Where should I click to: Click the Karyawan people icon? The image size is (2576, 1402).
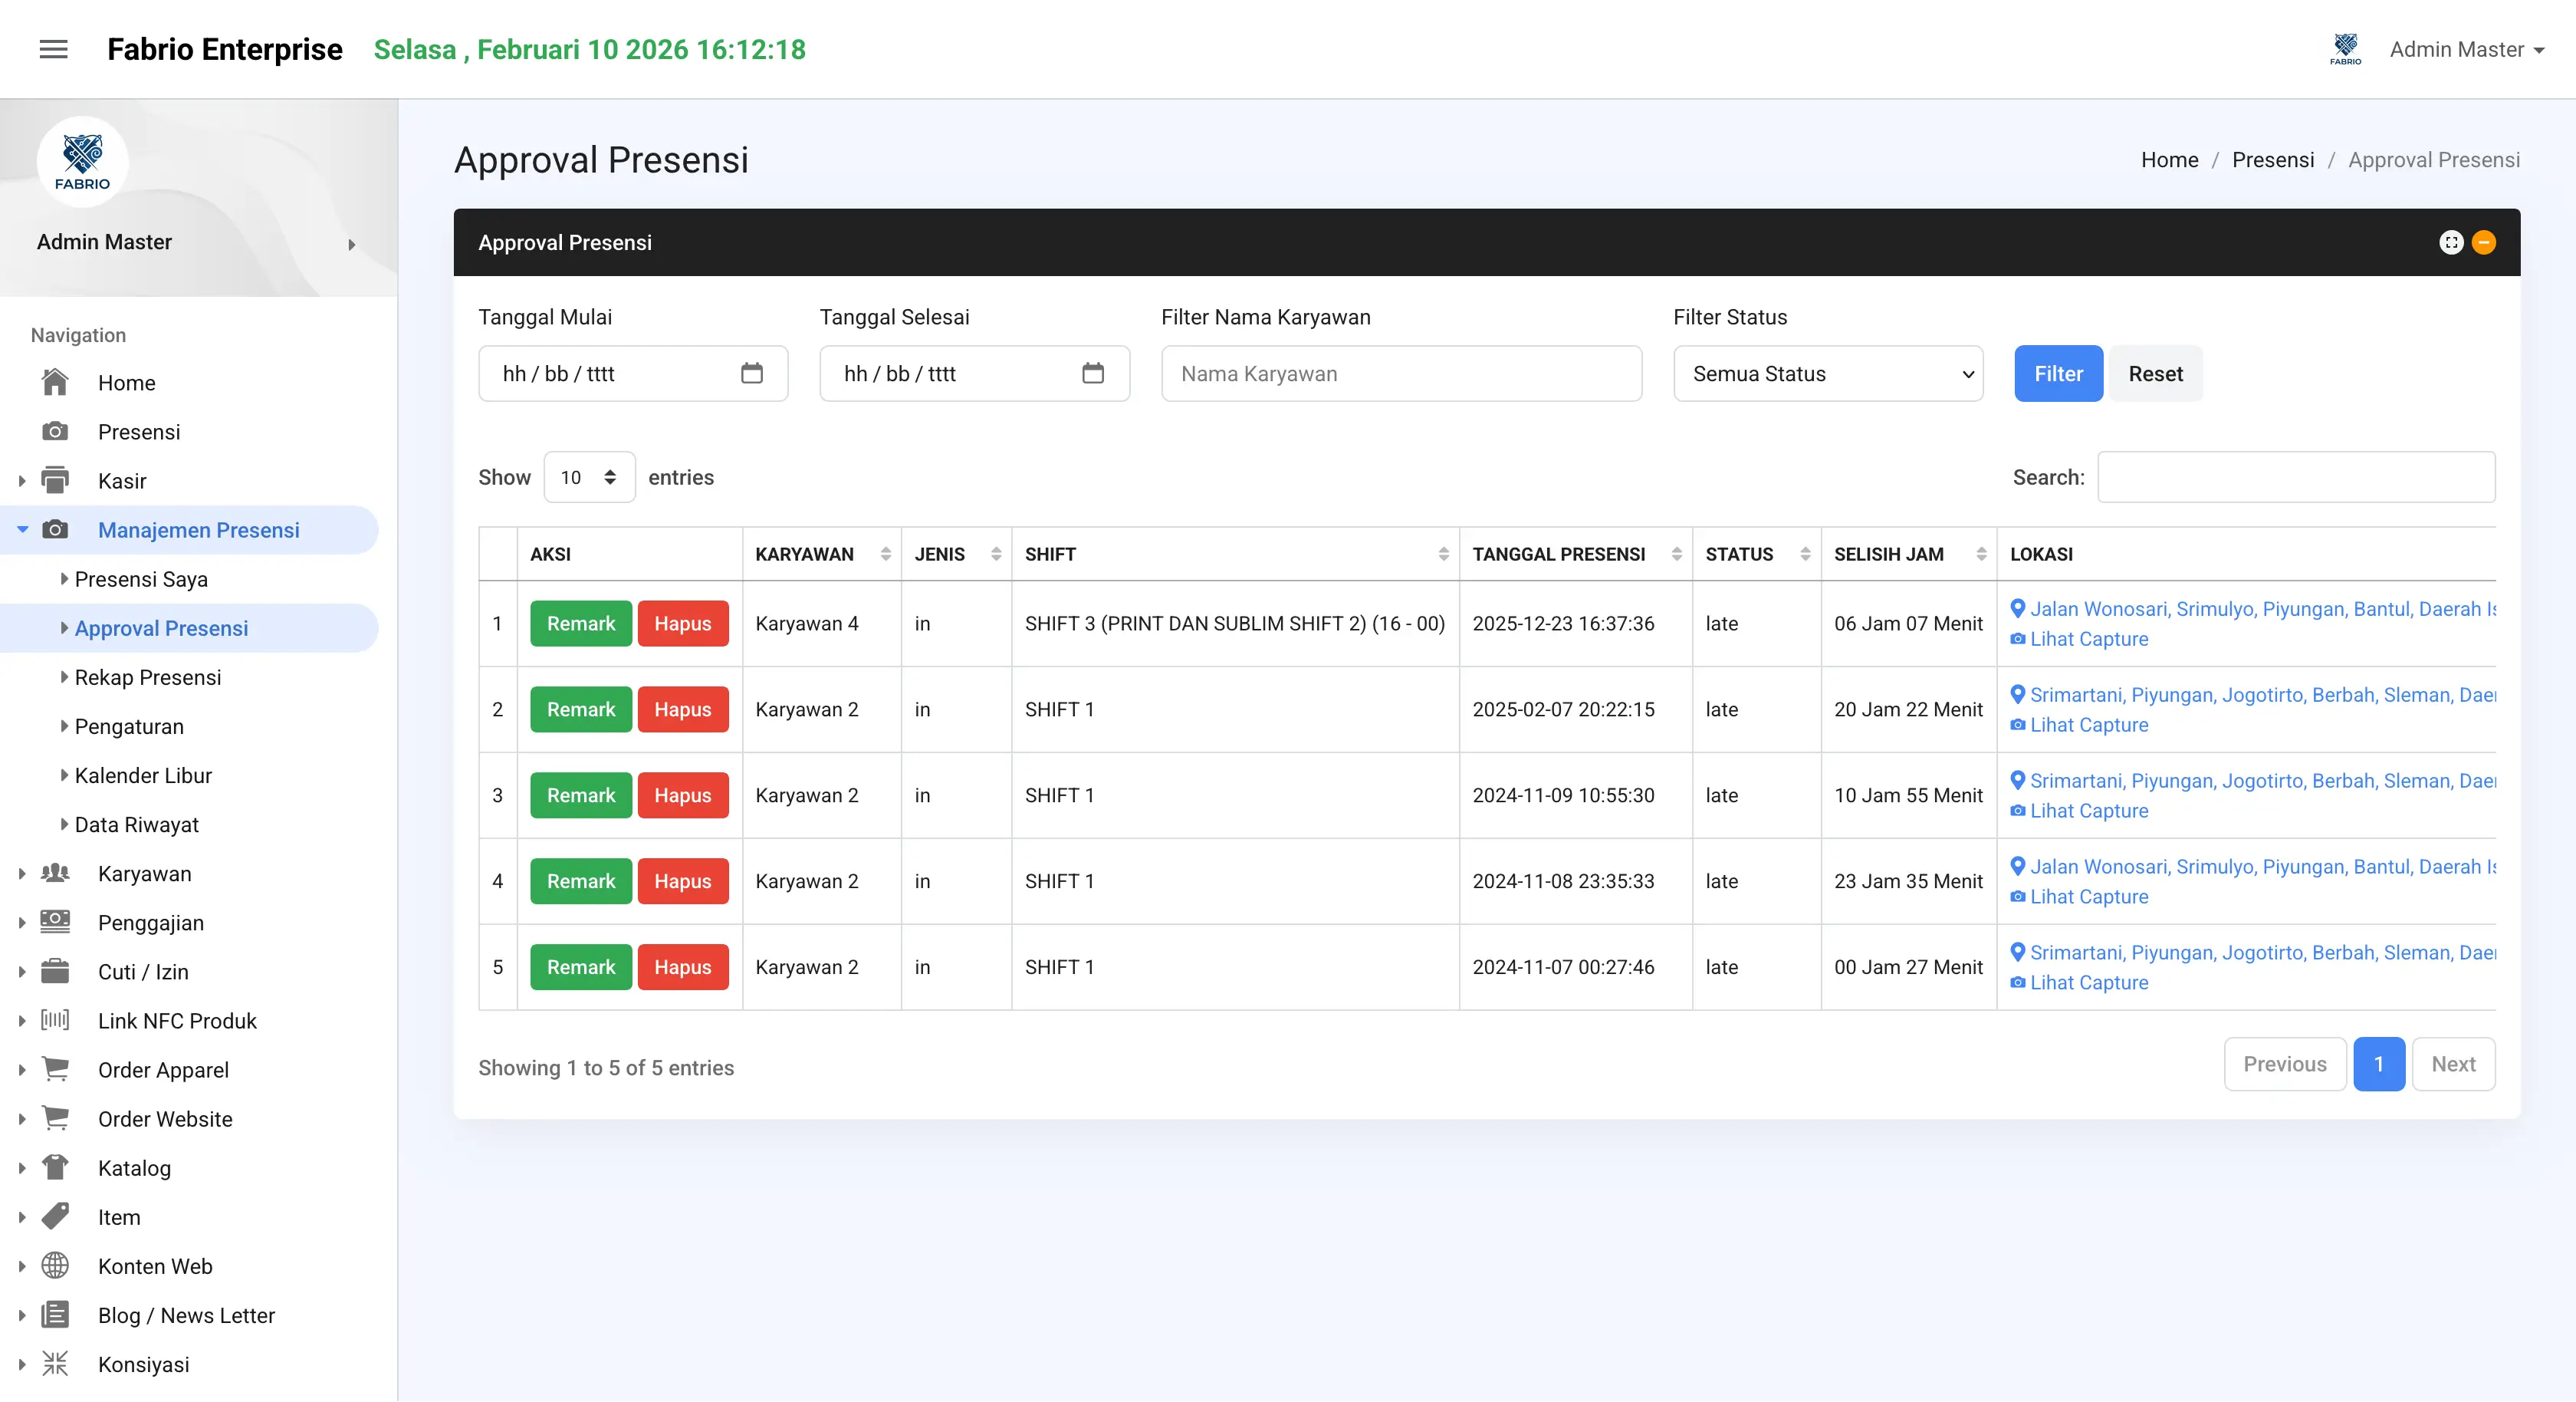(55, 873)
